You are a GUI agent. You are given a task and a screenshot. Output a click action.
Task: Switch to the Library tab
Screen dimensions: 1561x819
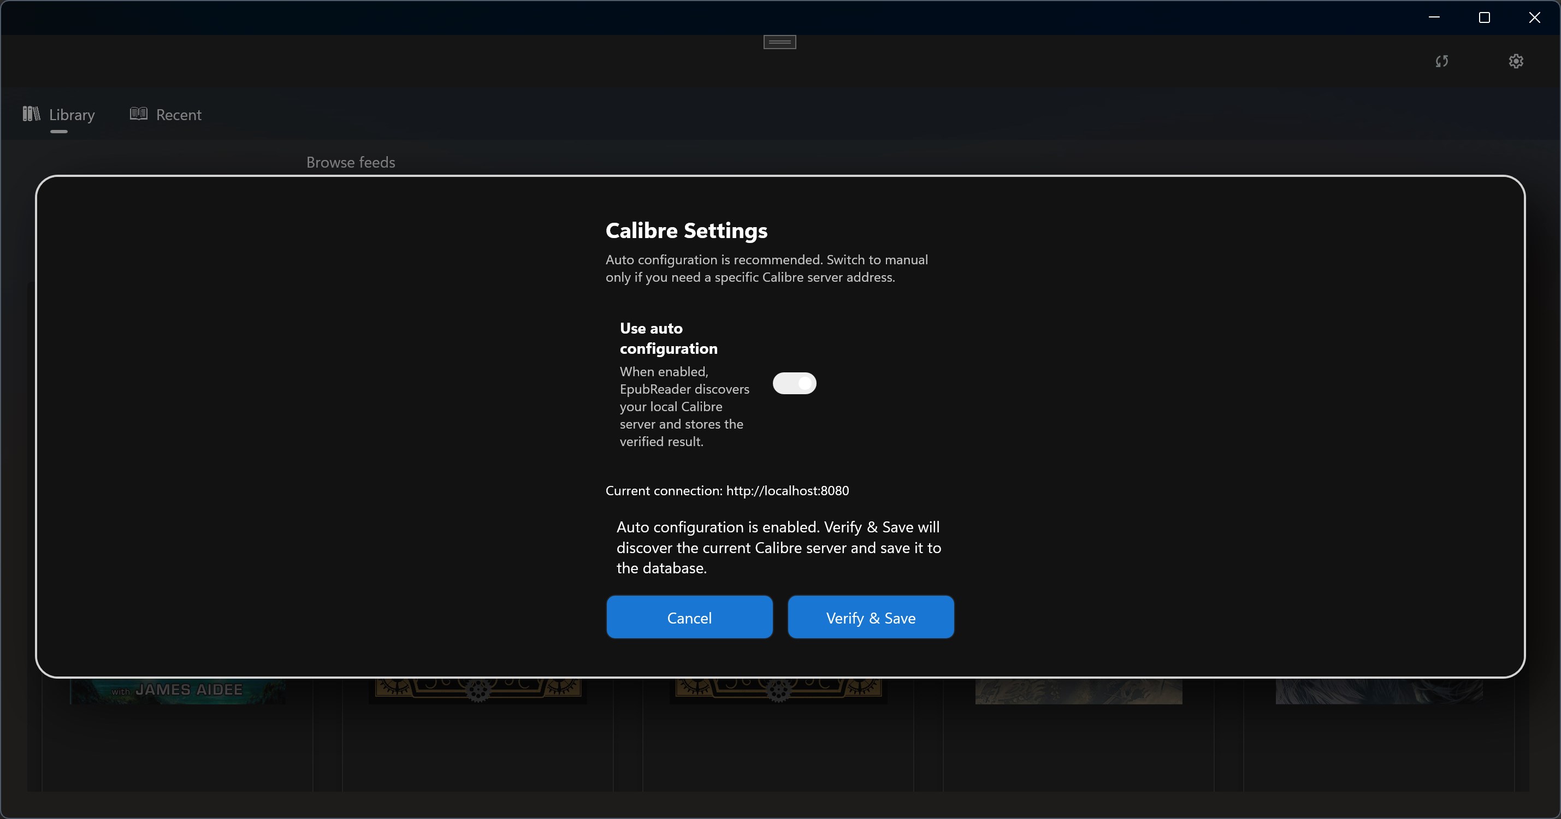point(59,115)
